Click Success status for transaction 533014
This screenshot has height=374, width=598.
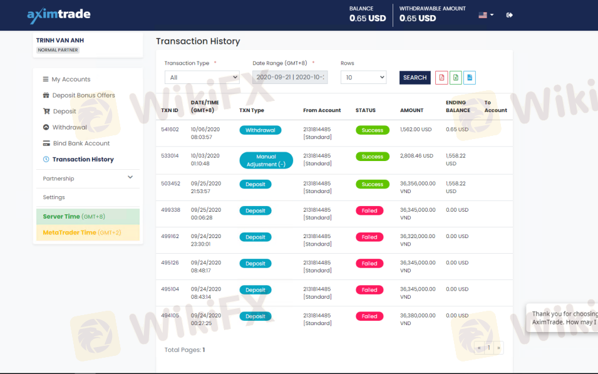coord(373,157)
